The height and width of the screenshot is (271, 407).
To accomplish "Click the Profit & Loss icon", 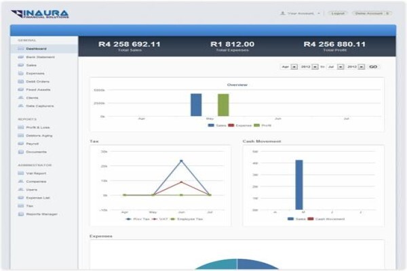I will 20,127.
